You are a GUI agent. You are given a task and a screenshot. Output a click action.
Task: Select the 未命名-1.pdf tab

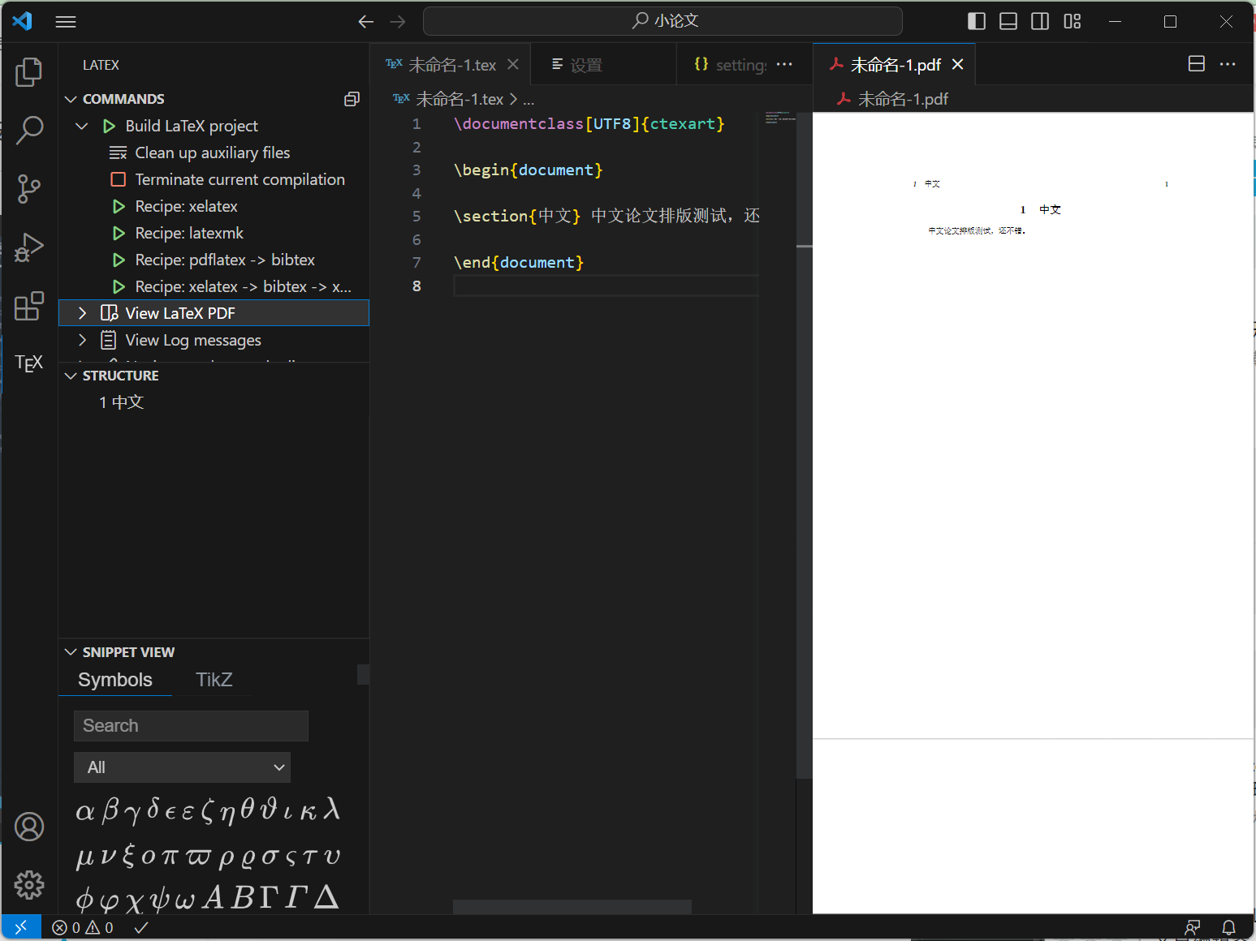click(894, 64)
